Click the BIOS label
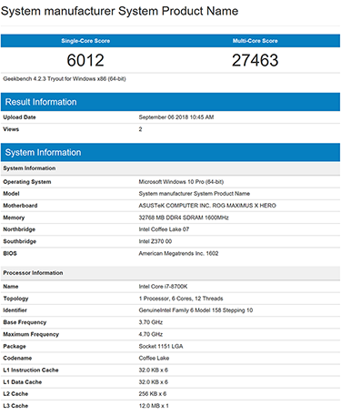The height and width of the screenshot is (416, 341). 10,253
